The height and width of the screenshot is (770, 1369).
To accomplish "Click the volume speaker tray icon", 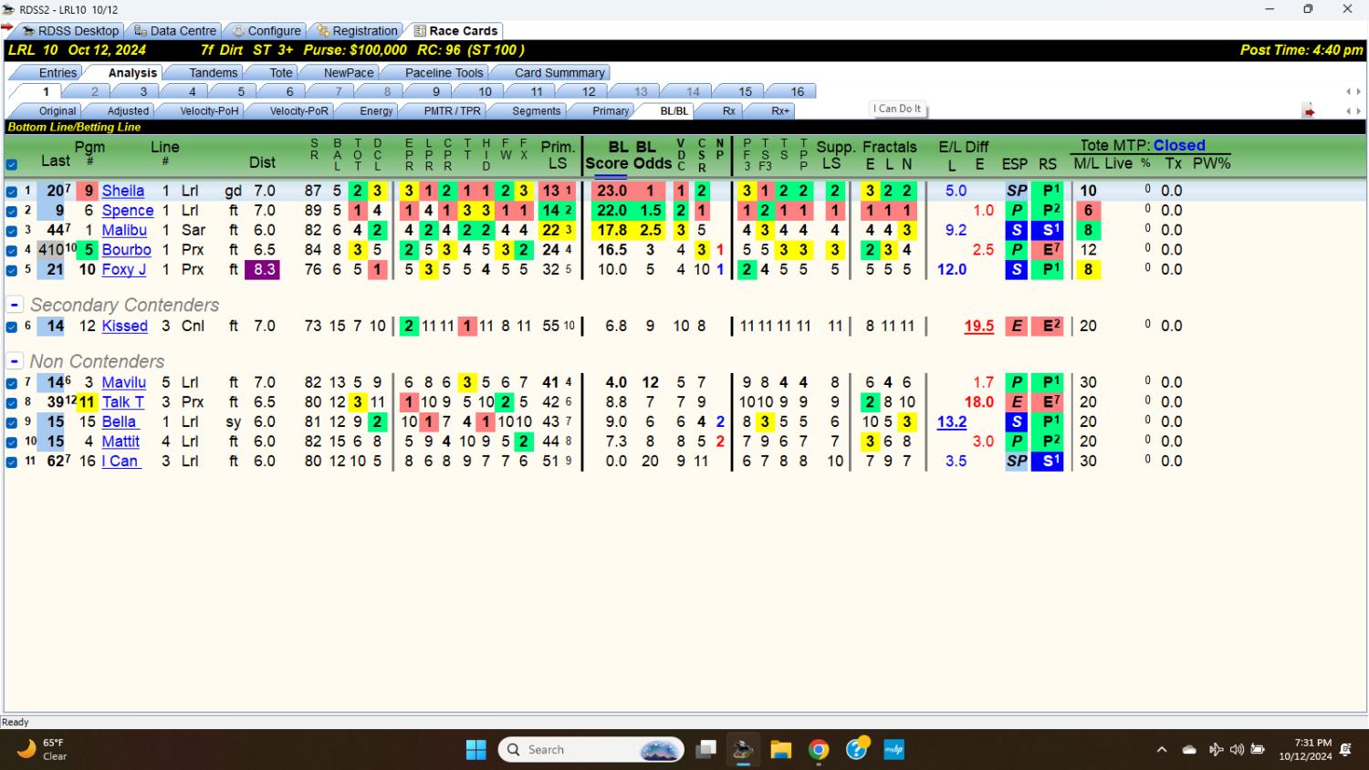I will [1237, 750].
